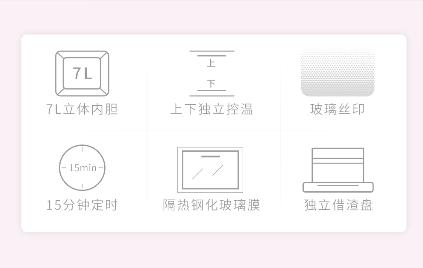Click the tray base of the crumb tray icon
Screen dimensions: 423x268
[x=338, y=187]
